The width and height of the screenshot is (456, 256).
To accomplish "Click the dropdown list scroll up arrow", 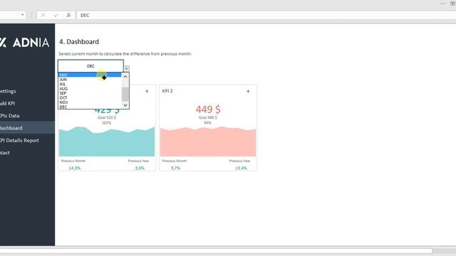I will coord(125,77).
